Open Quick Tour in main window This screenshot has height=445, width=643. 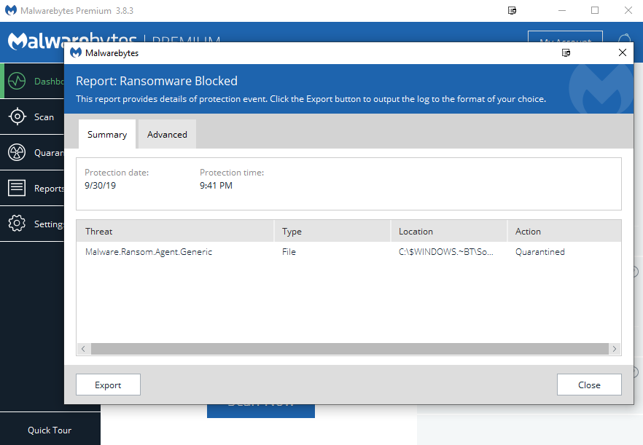50,430
